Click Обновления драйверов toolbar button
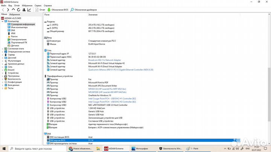The width and height of the screenshot is (271, 152). (84, 10)
